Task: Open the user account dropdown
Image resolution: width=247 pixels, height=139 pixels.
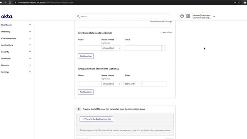Action: click(x=214, y=16)
